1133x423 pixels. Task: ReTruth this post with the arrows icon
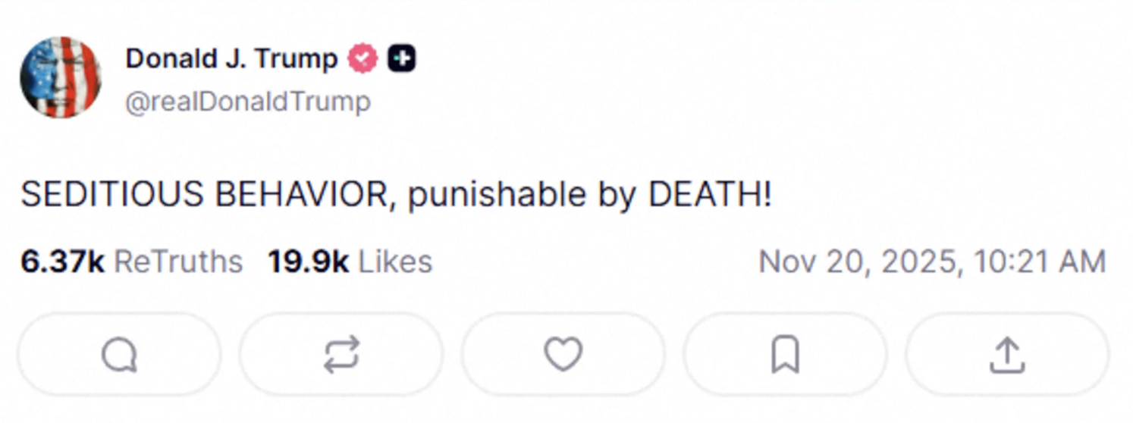[341, 355]
